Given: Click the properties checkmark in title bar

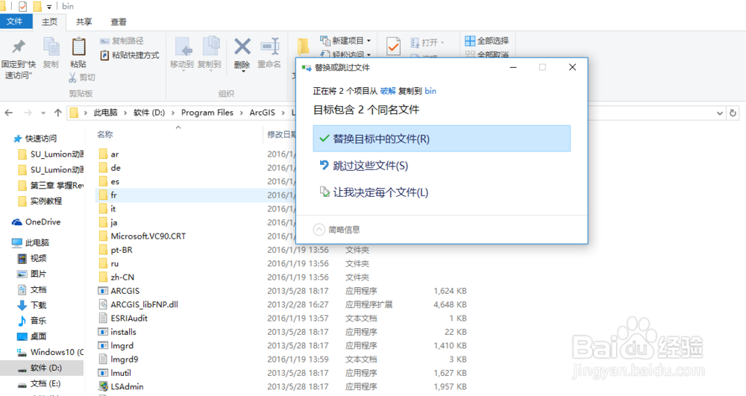Looking at the screenshot, I should coord(22,6).
